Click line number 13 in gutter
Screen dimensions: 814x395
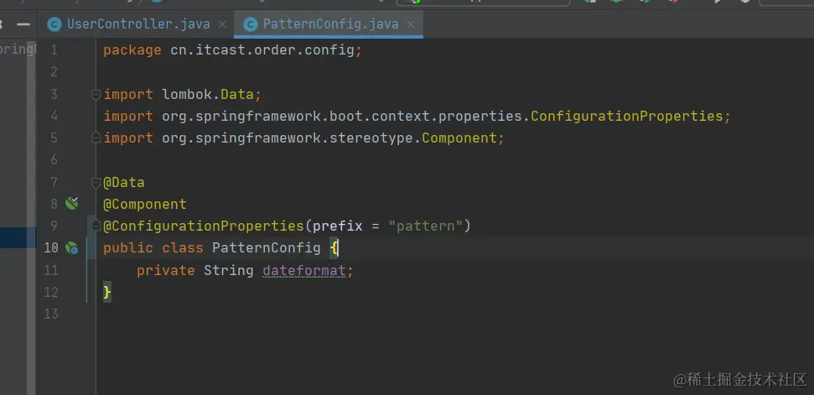(x=51, y=314)
